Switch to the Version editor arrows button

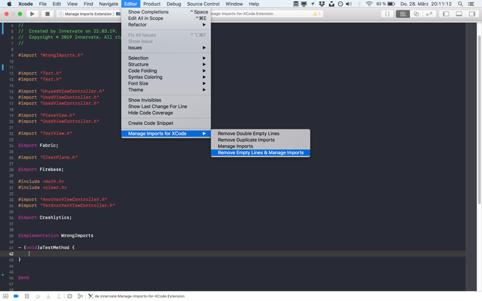[x=429, y=14]
